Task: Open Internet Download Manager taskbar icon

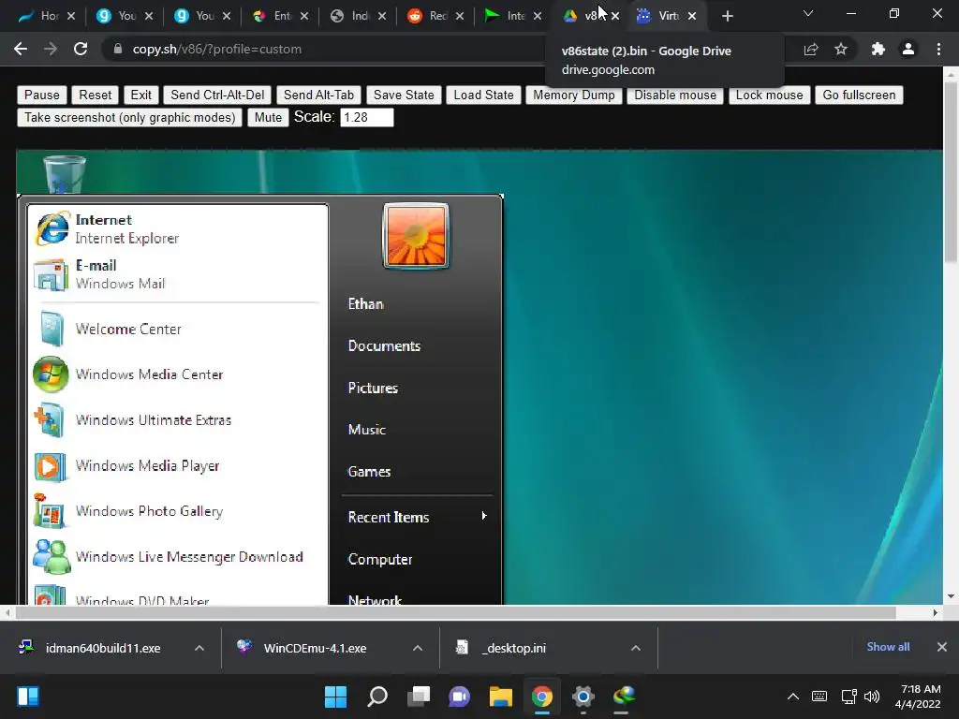Action: [x=624, y=697]
